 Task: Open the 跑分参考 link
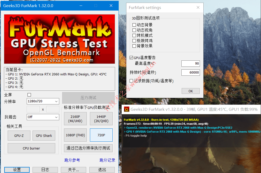click(72, 160)
